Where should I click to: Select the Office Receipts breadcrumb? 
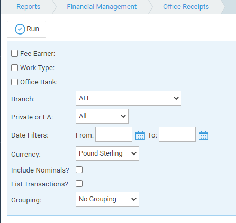186,7
